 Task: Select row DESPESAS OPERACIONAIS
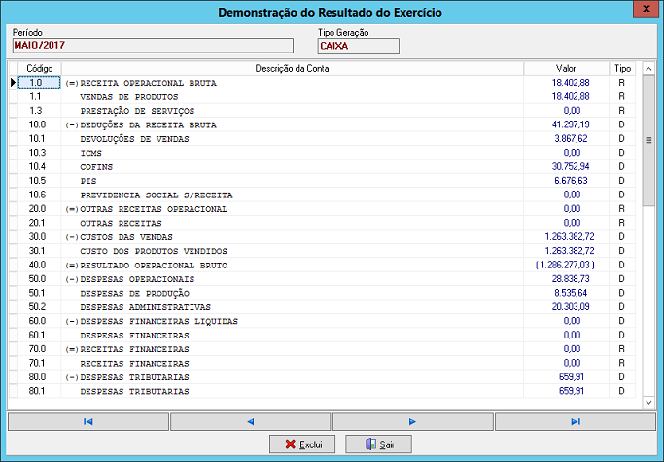coord(322,279)
